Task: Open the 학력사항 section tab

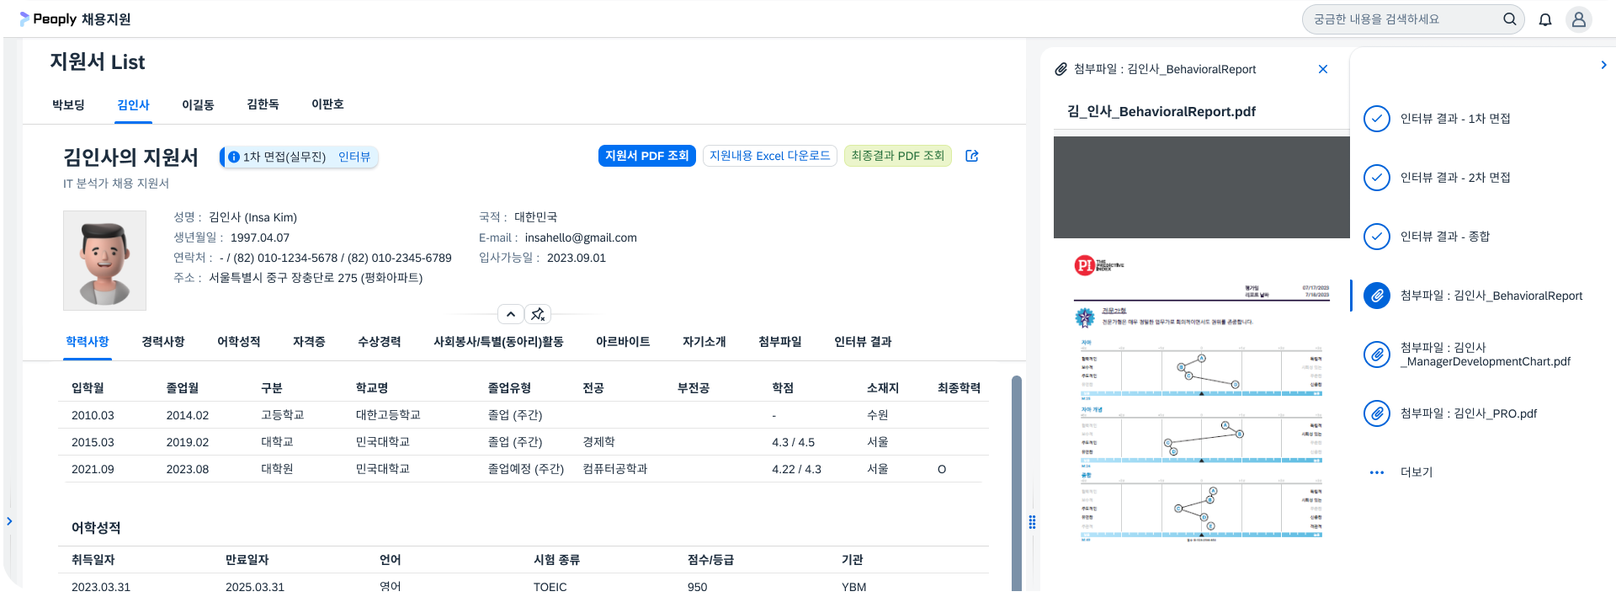Action: pyautogui.click(x=88, y=342)
